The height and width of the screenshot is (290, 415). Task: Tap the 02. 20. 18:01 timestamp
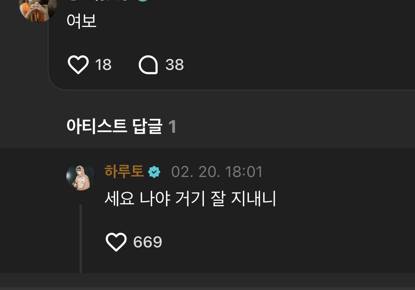pos(217,172)
